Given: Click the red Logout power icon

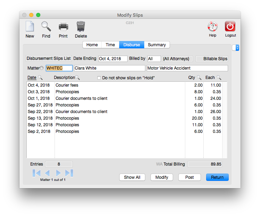Looking at the screenshot, I should (230, 27).
